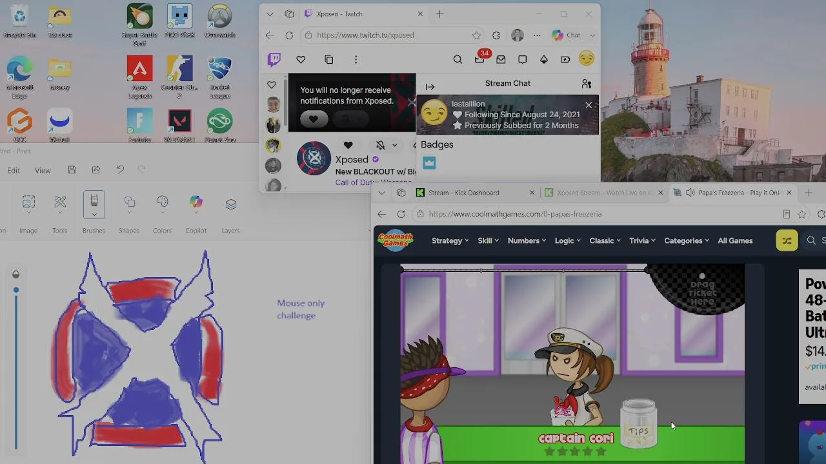Switch to Xposed Stream Kick tab
The height and width of the screenshot is (464, 826).
pyautogui.click(x=603, y=193)
